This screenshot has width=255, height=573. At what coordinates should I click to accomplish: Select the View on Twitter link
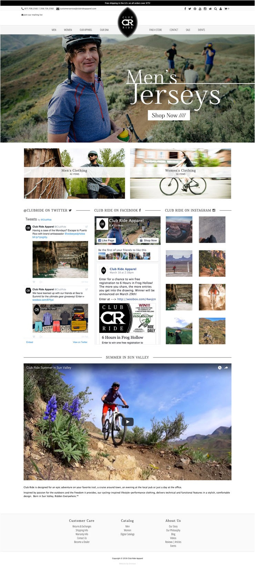pos(80,342)
